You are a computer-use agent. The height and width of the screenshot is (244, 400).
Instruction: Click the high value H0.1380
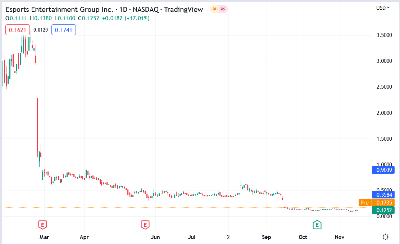41,18
